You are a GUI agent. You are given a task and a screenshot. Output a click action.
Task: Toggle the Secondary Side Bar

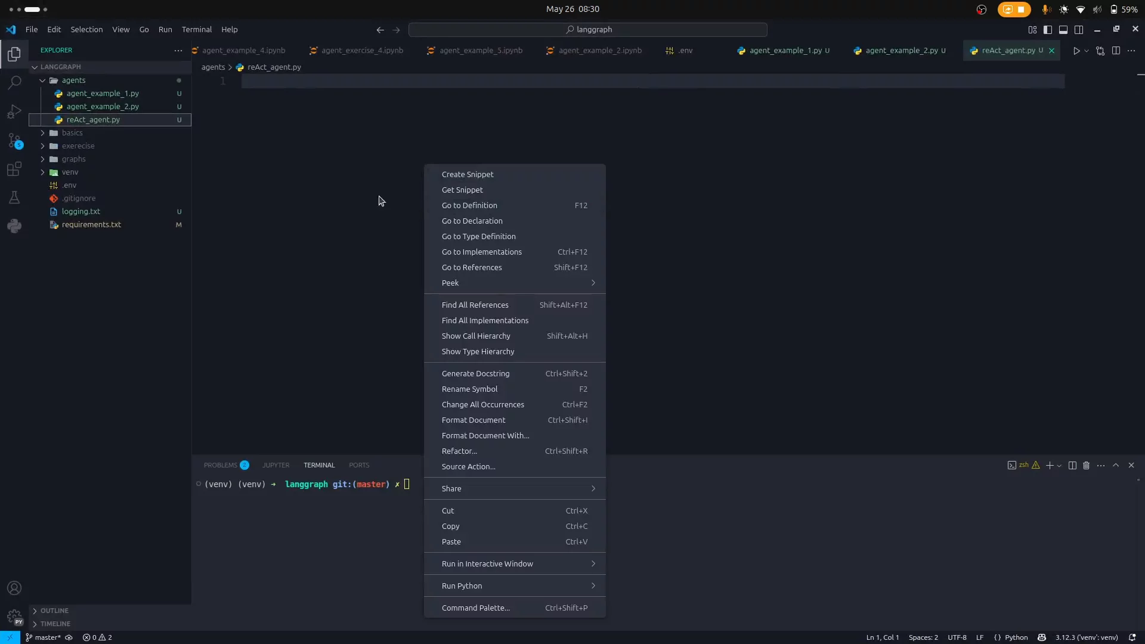click(x=1079, y=30)
